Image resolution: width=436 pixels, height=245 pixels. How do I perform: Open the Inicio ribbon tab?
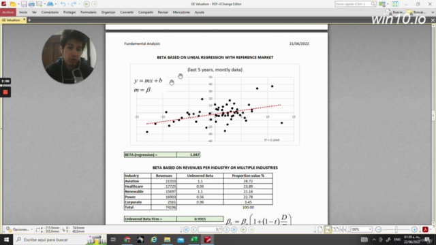click(x=23, y=12)
